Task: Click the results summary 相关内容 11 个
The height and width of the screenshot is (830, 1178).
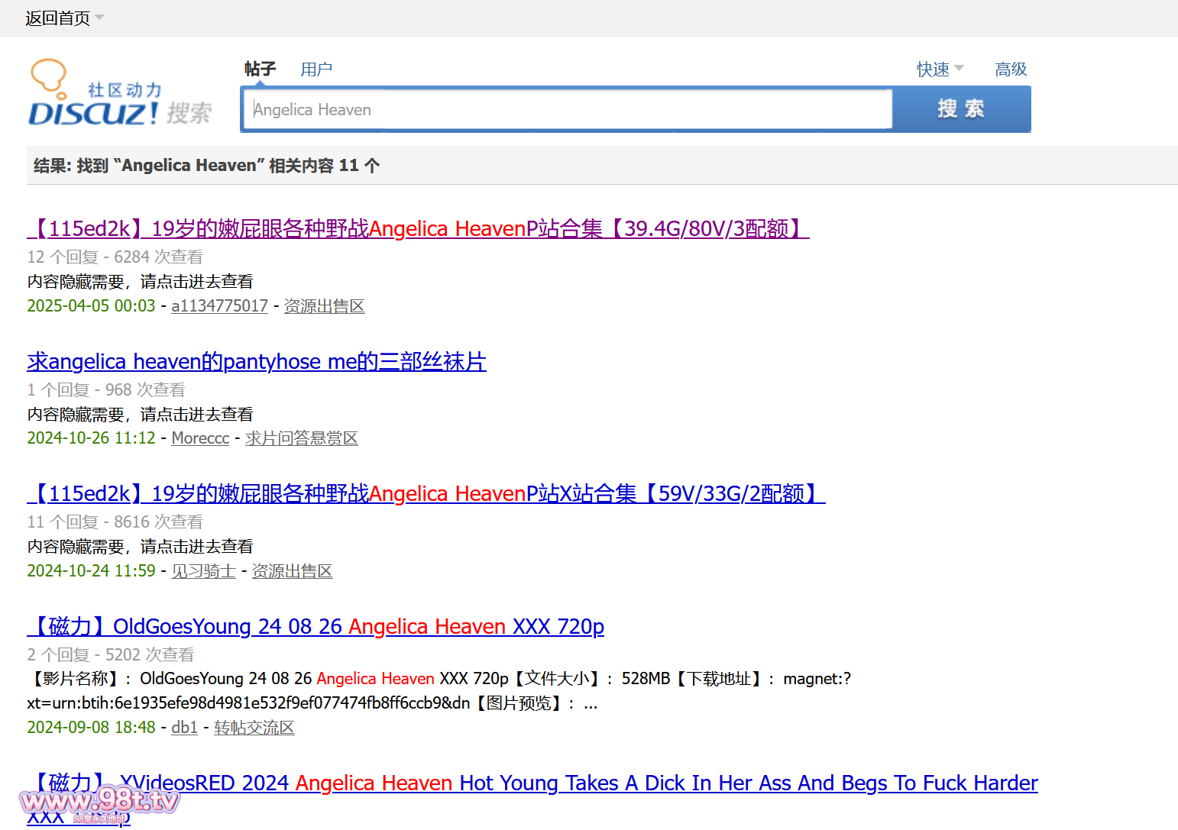Action: coord(325,166)
